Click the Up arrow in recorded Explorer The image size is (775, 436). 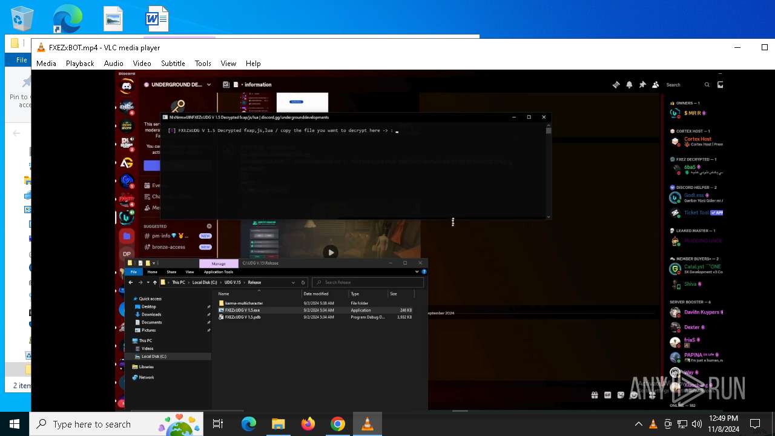pyautogui.click(x=155, y=282)
